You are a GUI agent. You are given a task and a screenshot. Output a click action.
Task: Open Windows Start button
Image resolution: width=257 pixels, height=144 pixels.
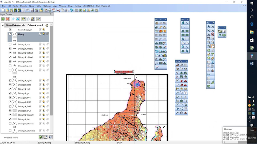[252, 3]
